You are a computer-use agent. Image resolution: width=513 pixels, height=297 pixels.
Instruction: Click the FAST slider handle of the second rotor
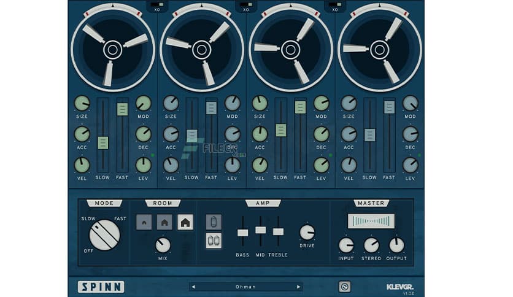(x=211, y=108)
